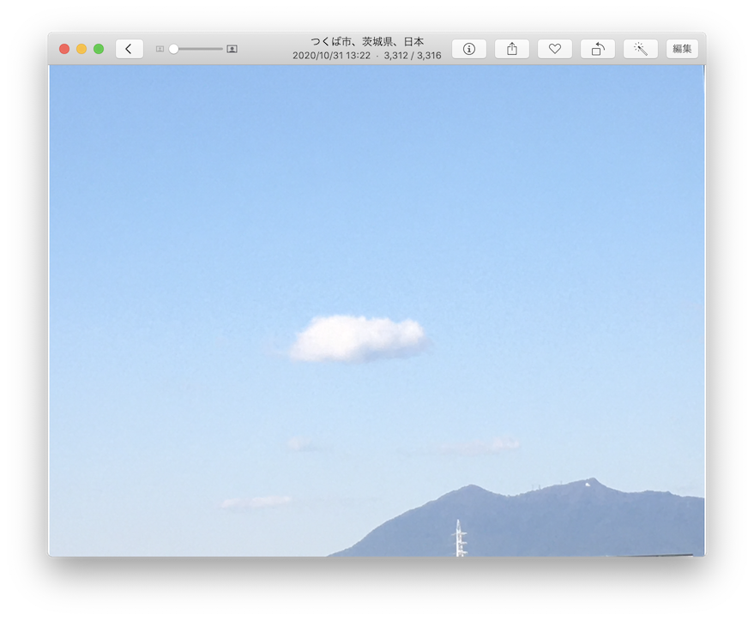The image size is (754, 620).
Task: Click the mountain peak in the photo
Action: point(590,482)
